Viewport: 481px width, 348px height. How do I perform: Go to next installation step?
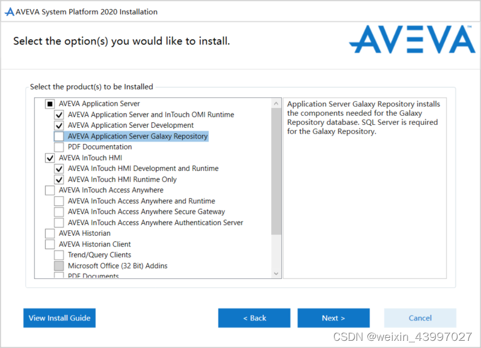334,318
